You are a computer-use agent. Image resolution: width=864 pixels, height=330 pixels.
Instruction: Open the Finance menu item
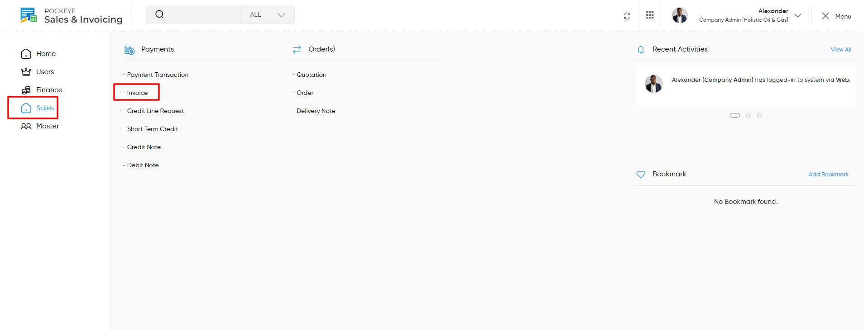point(49,90)
